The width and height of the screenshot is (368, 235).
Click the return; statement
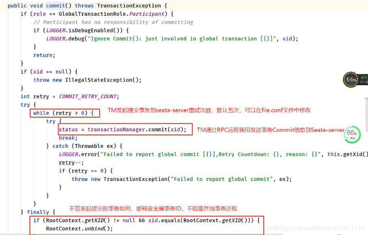[x=44, y=55]
